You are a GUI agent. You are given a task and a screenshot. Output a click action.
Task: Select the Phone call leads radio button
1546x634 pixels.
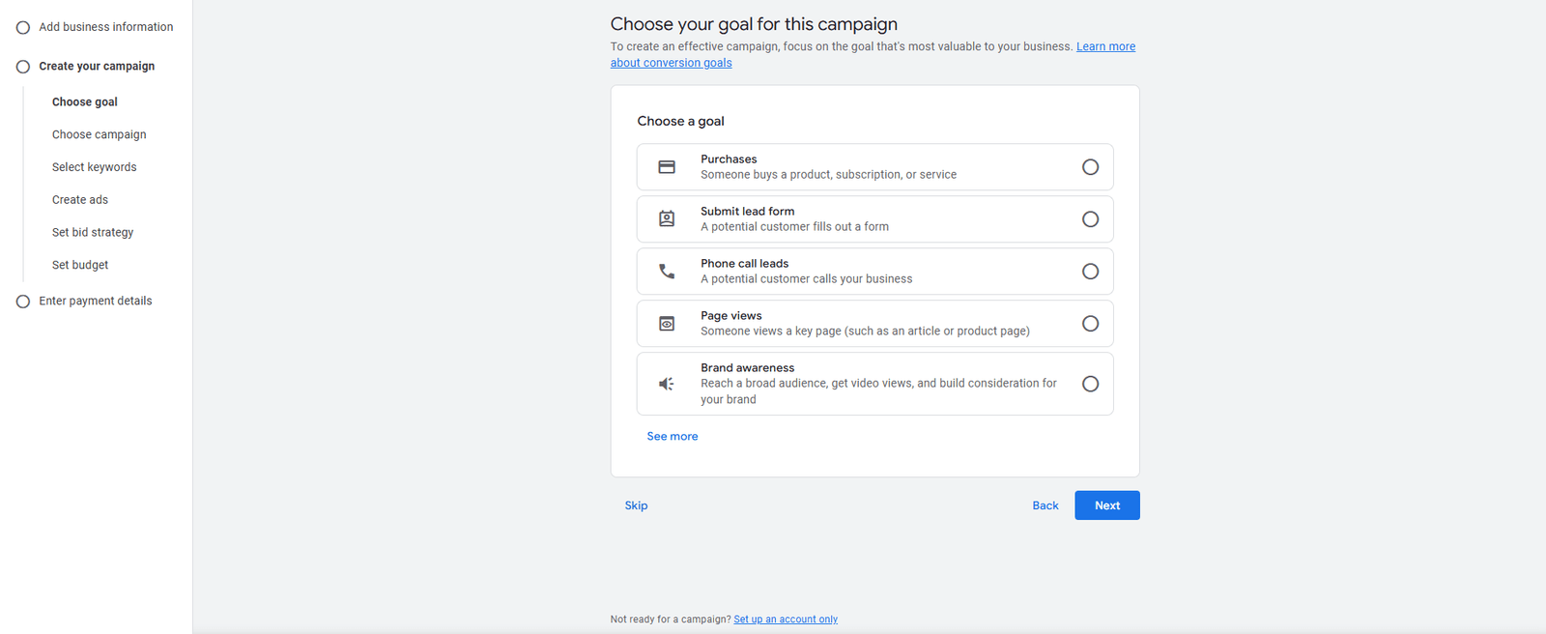[x=1090, y=272]
